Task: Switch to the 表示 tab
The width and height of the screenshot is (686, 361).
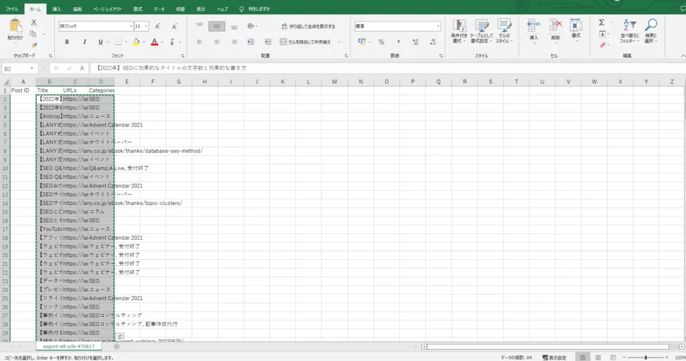Action: pos(201,9)
